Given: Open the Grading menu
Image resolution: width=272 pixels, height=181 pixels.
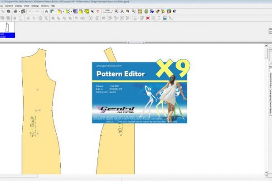Looking at the screenshot, I should point(19,6).
